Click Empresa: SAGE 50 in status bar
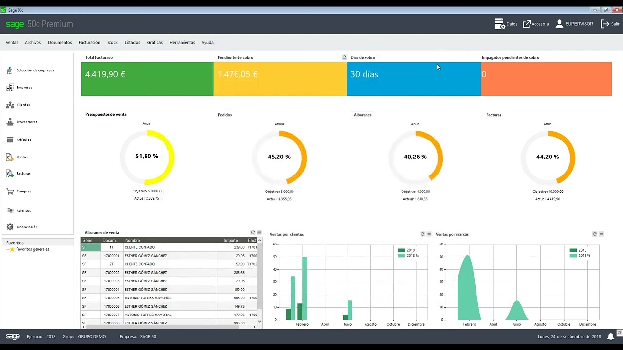623x350 pixels. [x=138, y=337]
